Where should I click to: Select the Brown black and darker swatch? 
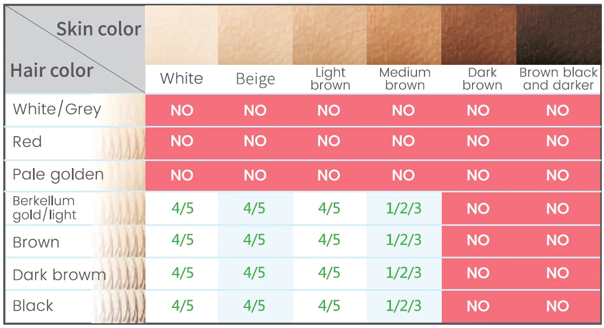(559, 36)
